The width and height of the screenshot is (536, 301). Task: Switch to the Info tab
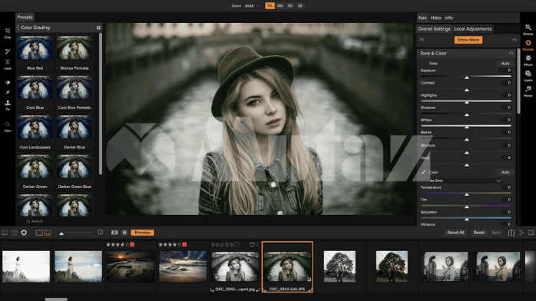pyautogui.click(x=448, y=18)
